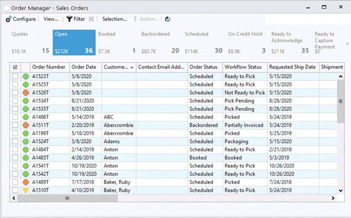Check the box for order A1535T
The width and height of the screenshot is (351, 218).
pyautogui.click(x=15, y=109)
